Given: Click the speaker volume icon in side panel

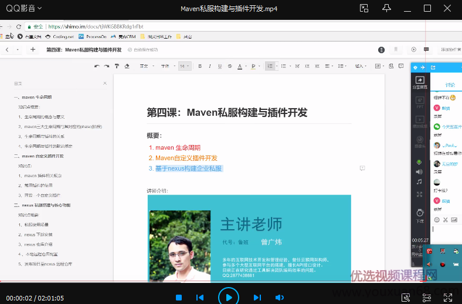Looking at the screenshot, I should pos(419,172).
